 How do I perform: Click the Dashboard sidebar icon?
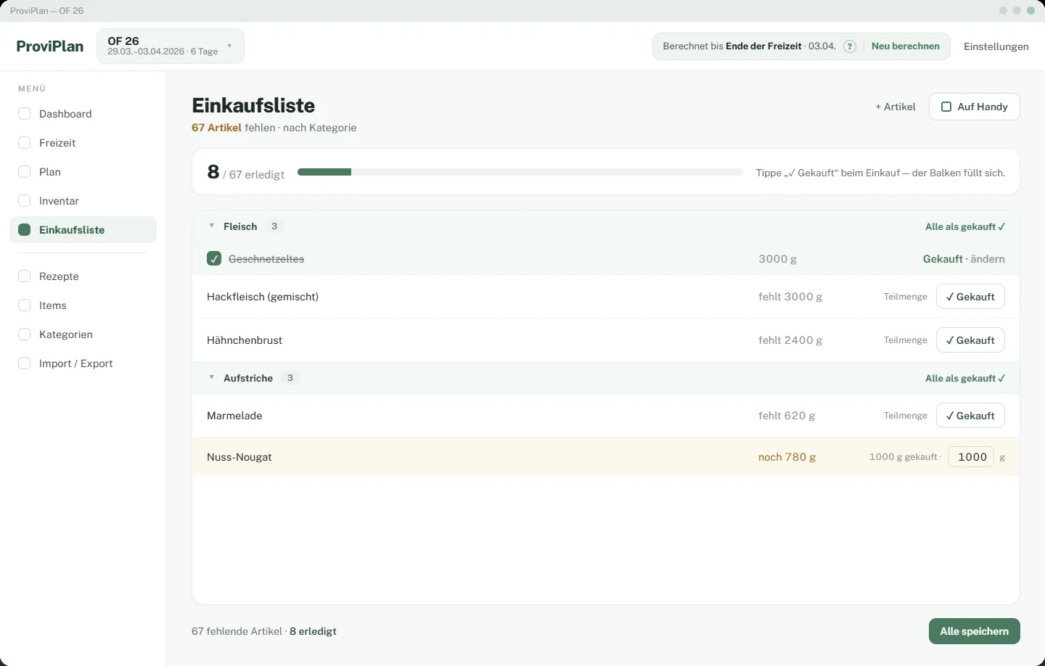click(x=24, y=114)
